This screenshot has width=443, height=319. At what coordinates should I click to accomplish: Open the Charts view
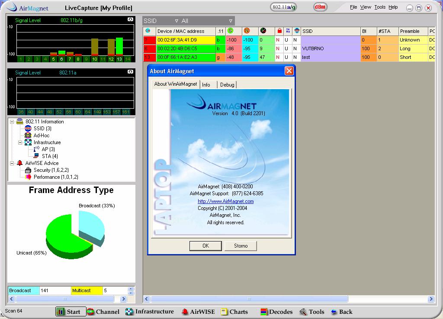(234, 312)
